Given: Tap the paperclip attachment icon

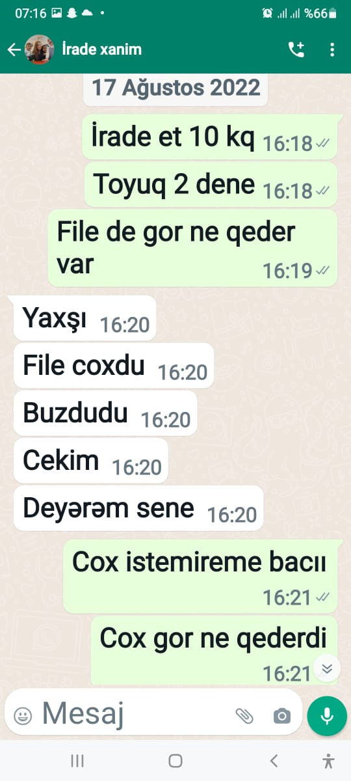Looking at the screenshot, I should pos(244,716).
